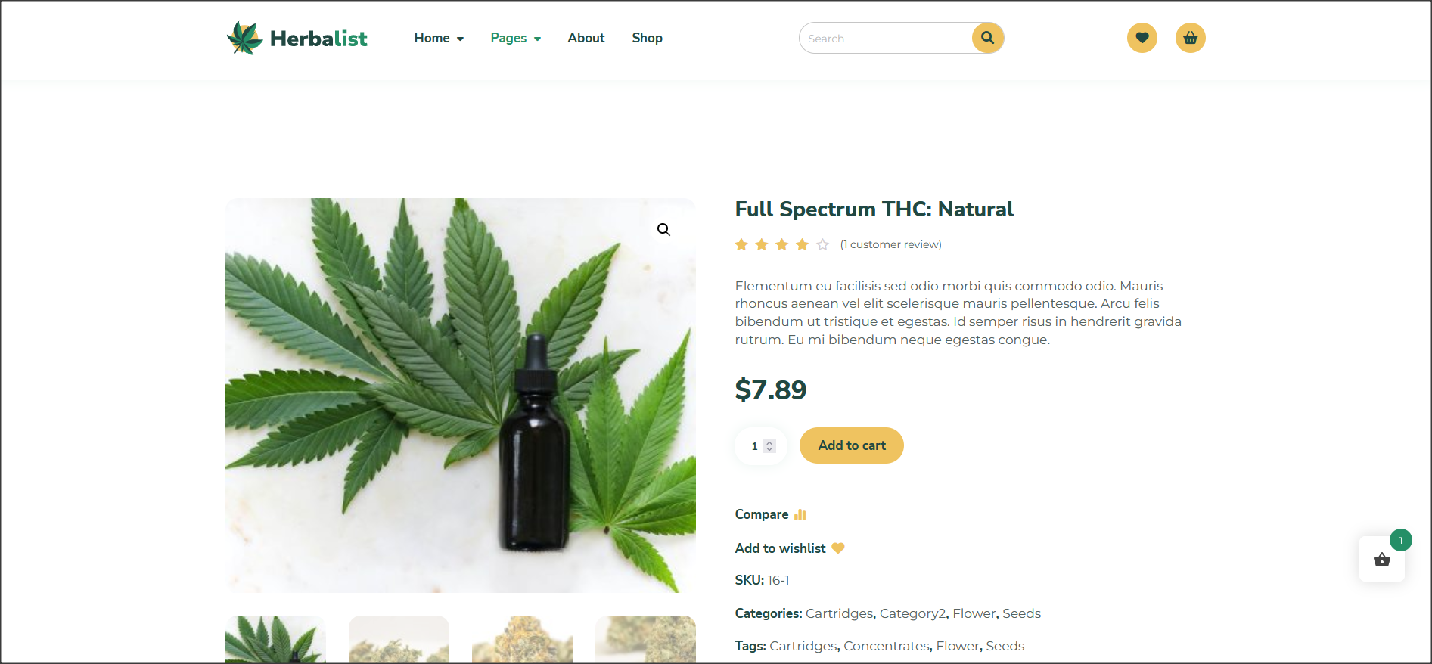The width and height of the screenshot is (1432, 664).
Task: Click the search magnifier button
Action: click(x=988, y=38)
